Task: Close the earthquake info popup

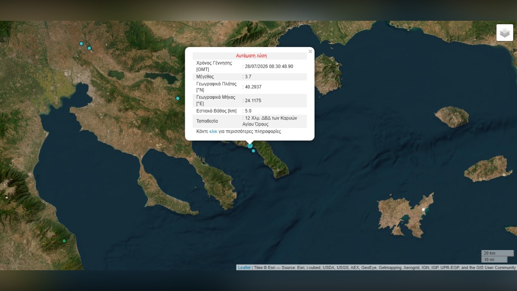Action: click(x=310, y=52)
